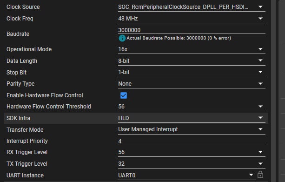Screen dimensions: 285x182
Task: Click Actual Baudrate Possible message text
Action: click(x=179, y=38)
